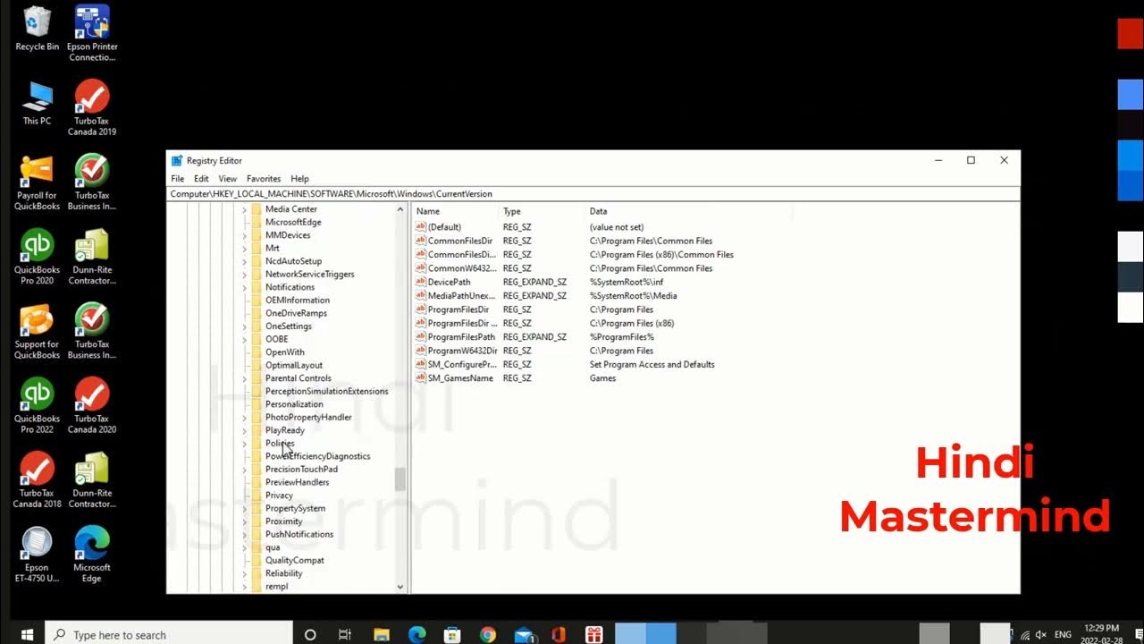The height and width of the screenshot is (644, 1144).
Task: Click the ENG language indicator in the tray
Action: point(1063,634)
